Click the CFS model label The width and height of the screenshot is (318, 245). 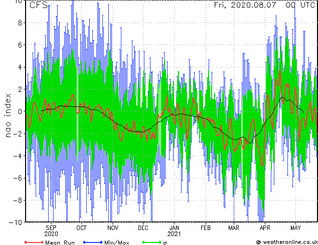pyautogui.click(x=39, y=5)
